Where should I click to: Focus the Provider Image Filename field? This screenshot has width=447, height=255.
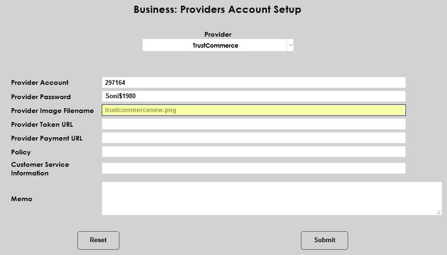(254, 110)
